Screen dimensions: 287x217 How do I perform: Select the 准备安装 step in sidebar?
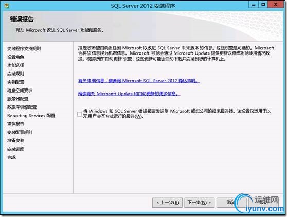tap(15, 141)
